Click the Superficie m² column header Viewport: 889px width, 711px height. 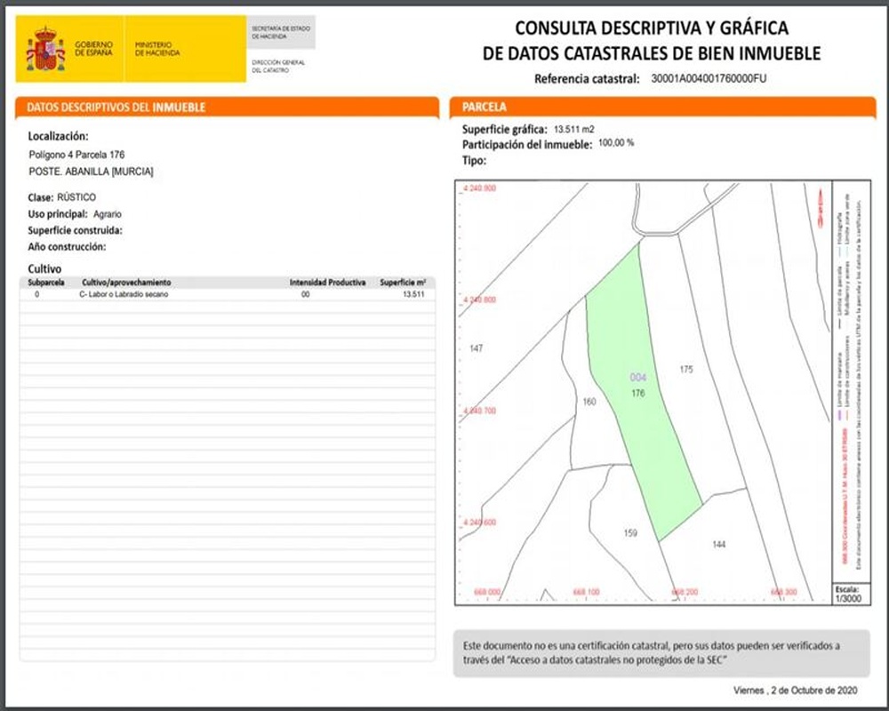403,283
